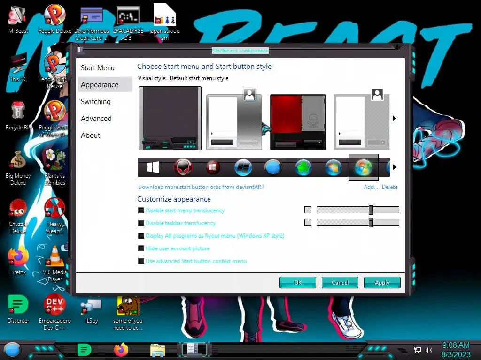The height and width of the screenshot is (360, 481).
Task: Go to the Switching section
Action: (96, 102)
